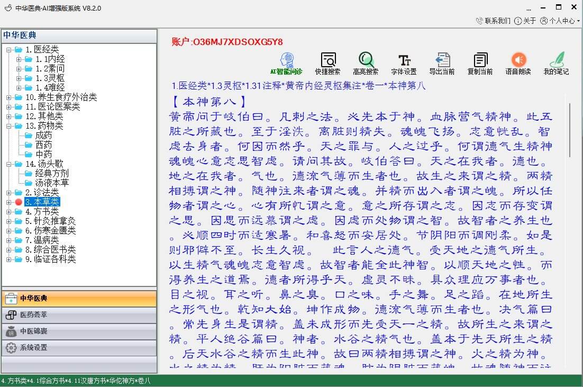Click the text area vertical scrollbar
This screenshot has height=387, width=583.
click(570, 130)
